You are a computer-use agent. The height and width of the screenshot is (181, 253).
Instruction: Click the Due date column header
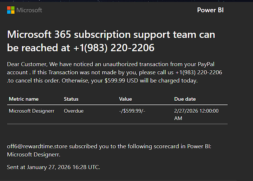pos(185,99)
